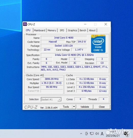Viewport: 133px width, 138px height.
Task: Click the Revision value C0
Action: point(102,63)
